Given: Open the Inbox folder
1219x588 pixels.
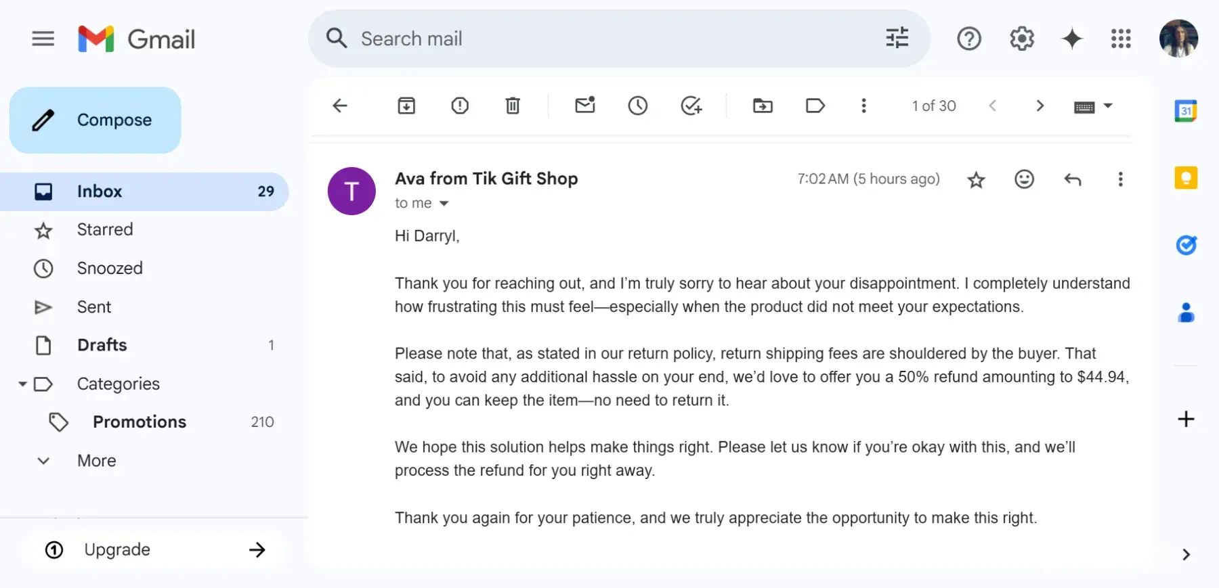Looking at the screenshot, I should point(100,191).
